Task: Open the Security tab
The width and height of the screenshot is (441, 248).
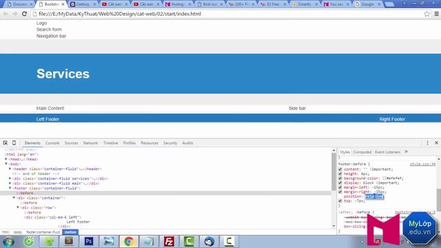Action: [170, 143]
